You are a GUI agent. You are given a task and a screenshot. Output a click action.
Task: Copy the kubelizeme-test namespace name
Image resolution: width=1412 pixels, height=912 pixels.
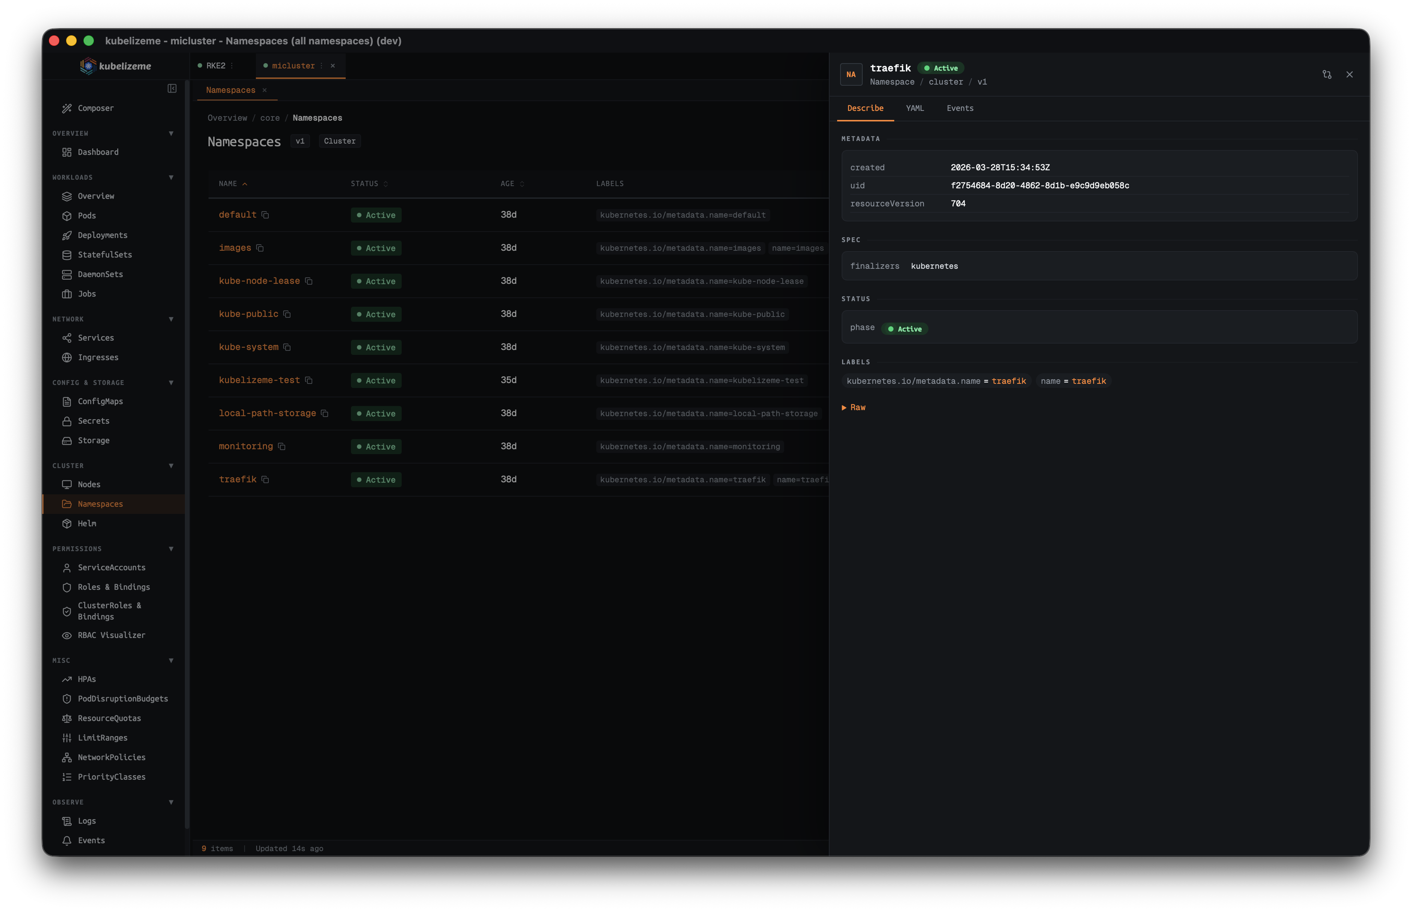coord(308,380)
